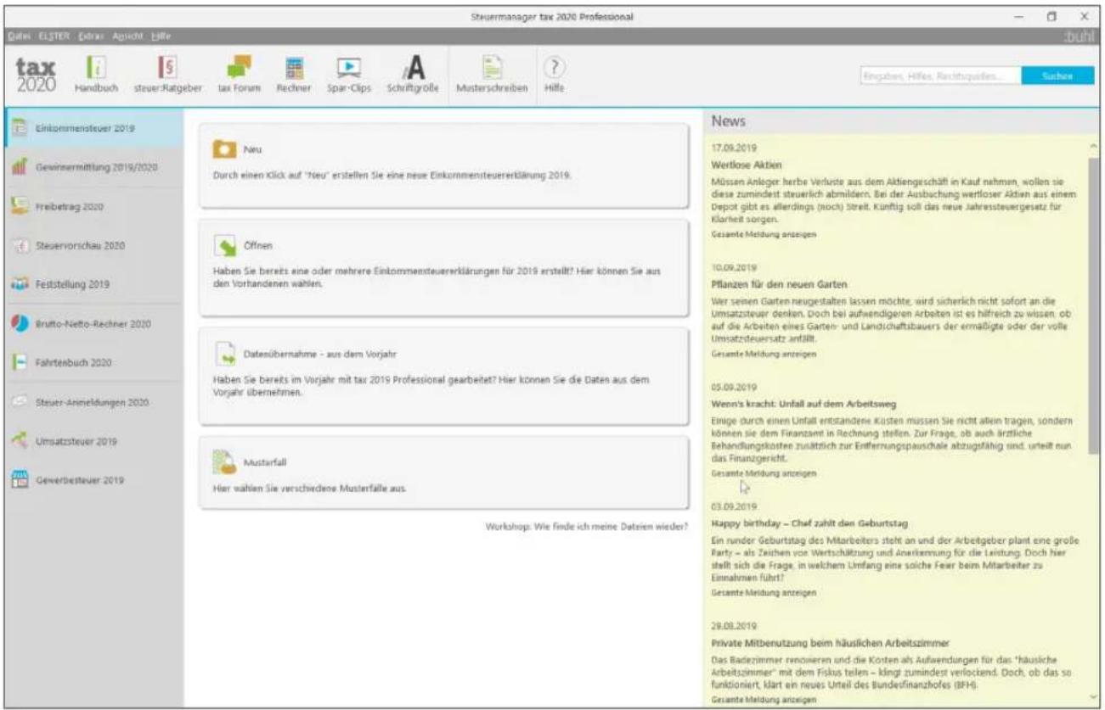Create a new tax return via Neu
The image size is (1105, 710).
tap(443, 165)
